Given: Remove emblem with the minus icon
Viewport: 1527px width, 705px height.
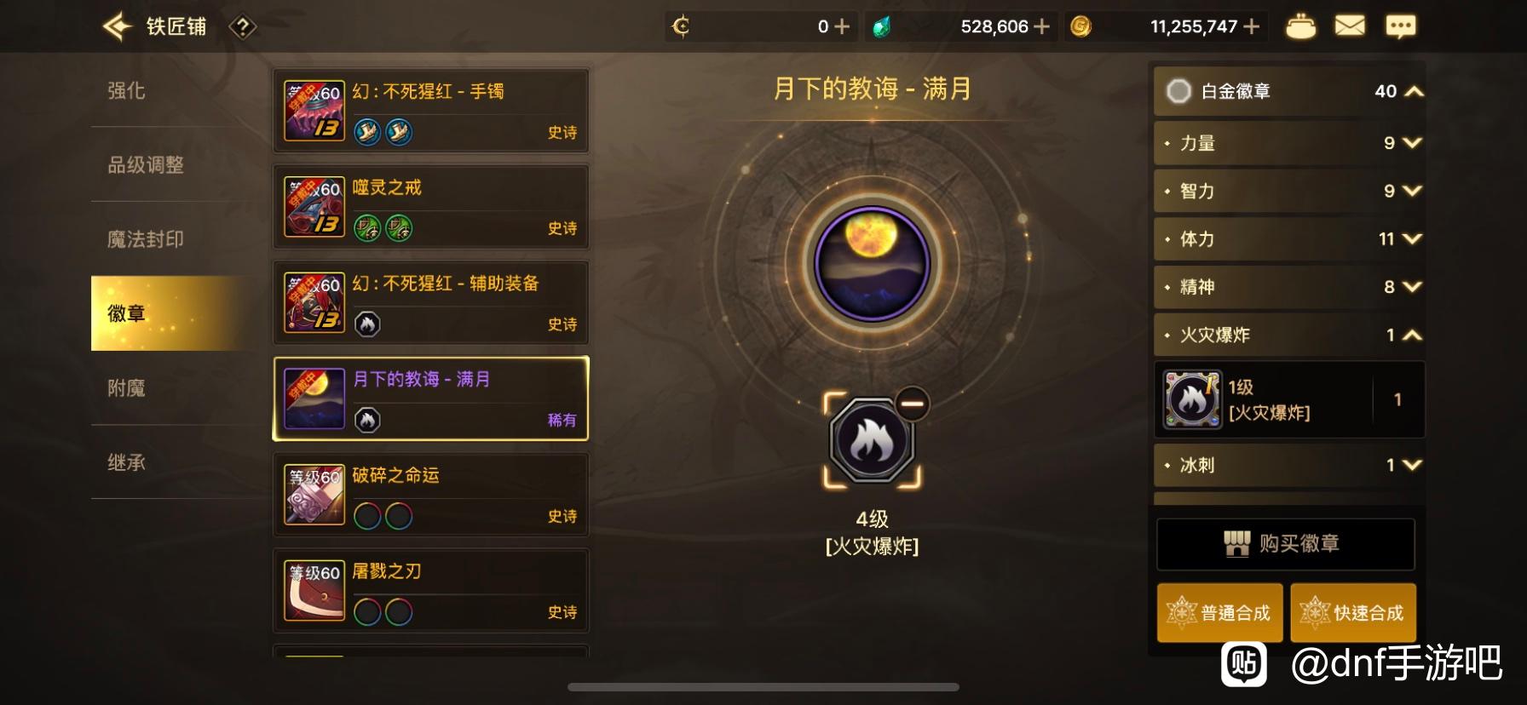Looking at the screenshot, I should tap(912, 404).
